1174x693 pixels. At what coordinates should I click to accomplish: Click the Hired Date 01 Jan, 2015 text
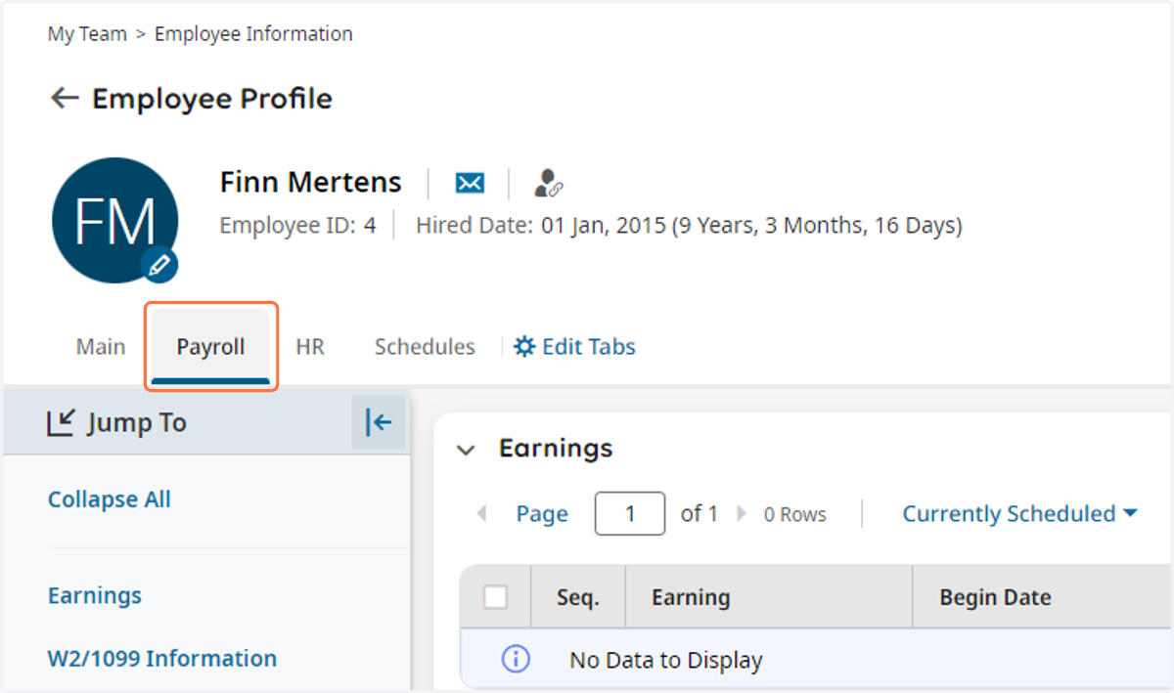click(x=689, y=226)
